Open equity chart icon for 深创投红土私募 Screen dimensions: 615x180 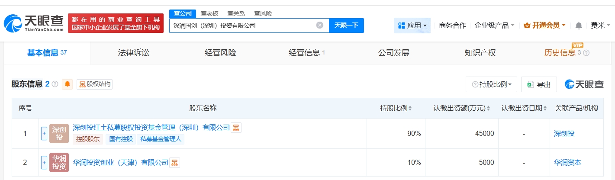click(x=236, y=128)
